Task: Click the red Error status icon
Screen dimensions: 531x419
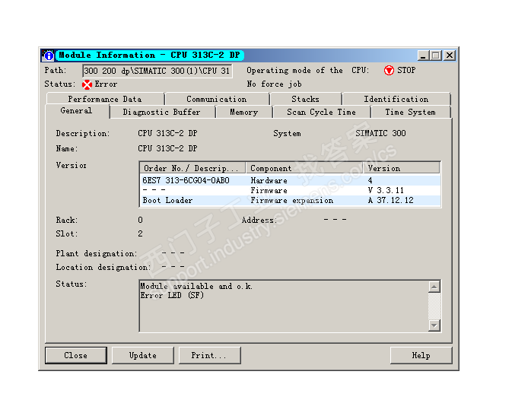Action: [87, 84]
